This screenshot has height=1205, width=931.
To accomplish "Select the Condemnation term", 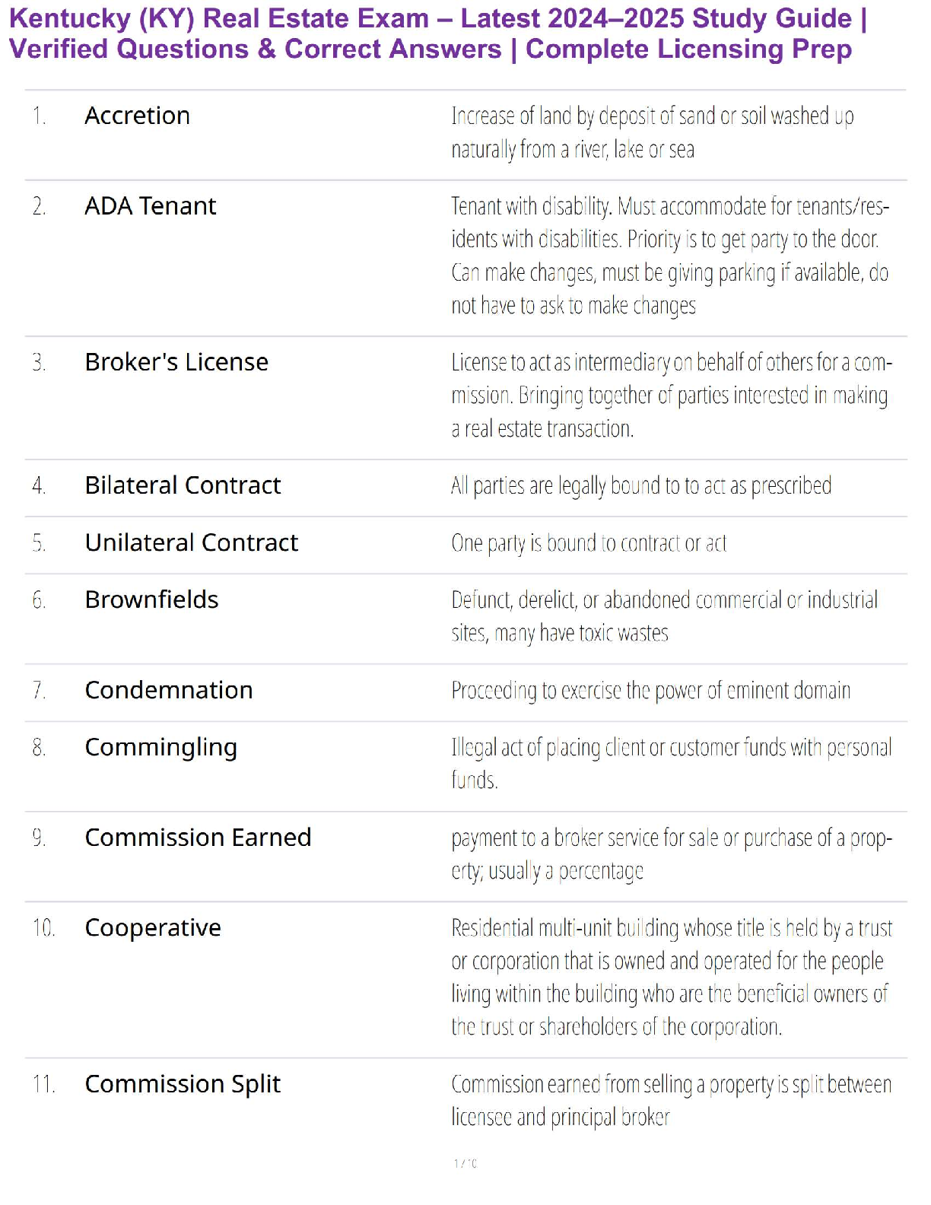I will 168,690.
